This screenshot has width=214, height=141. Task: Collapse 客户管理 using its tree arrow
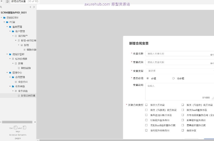pos(10,31)
